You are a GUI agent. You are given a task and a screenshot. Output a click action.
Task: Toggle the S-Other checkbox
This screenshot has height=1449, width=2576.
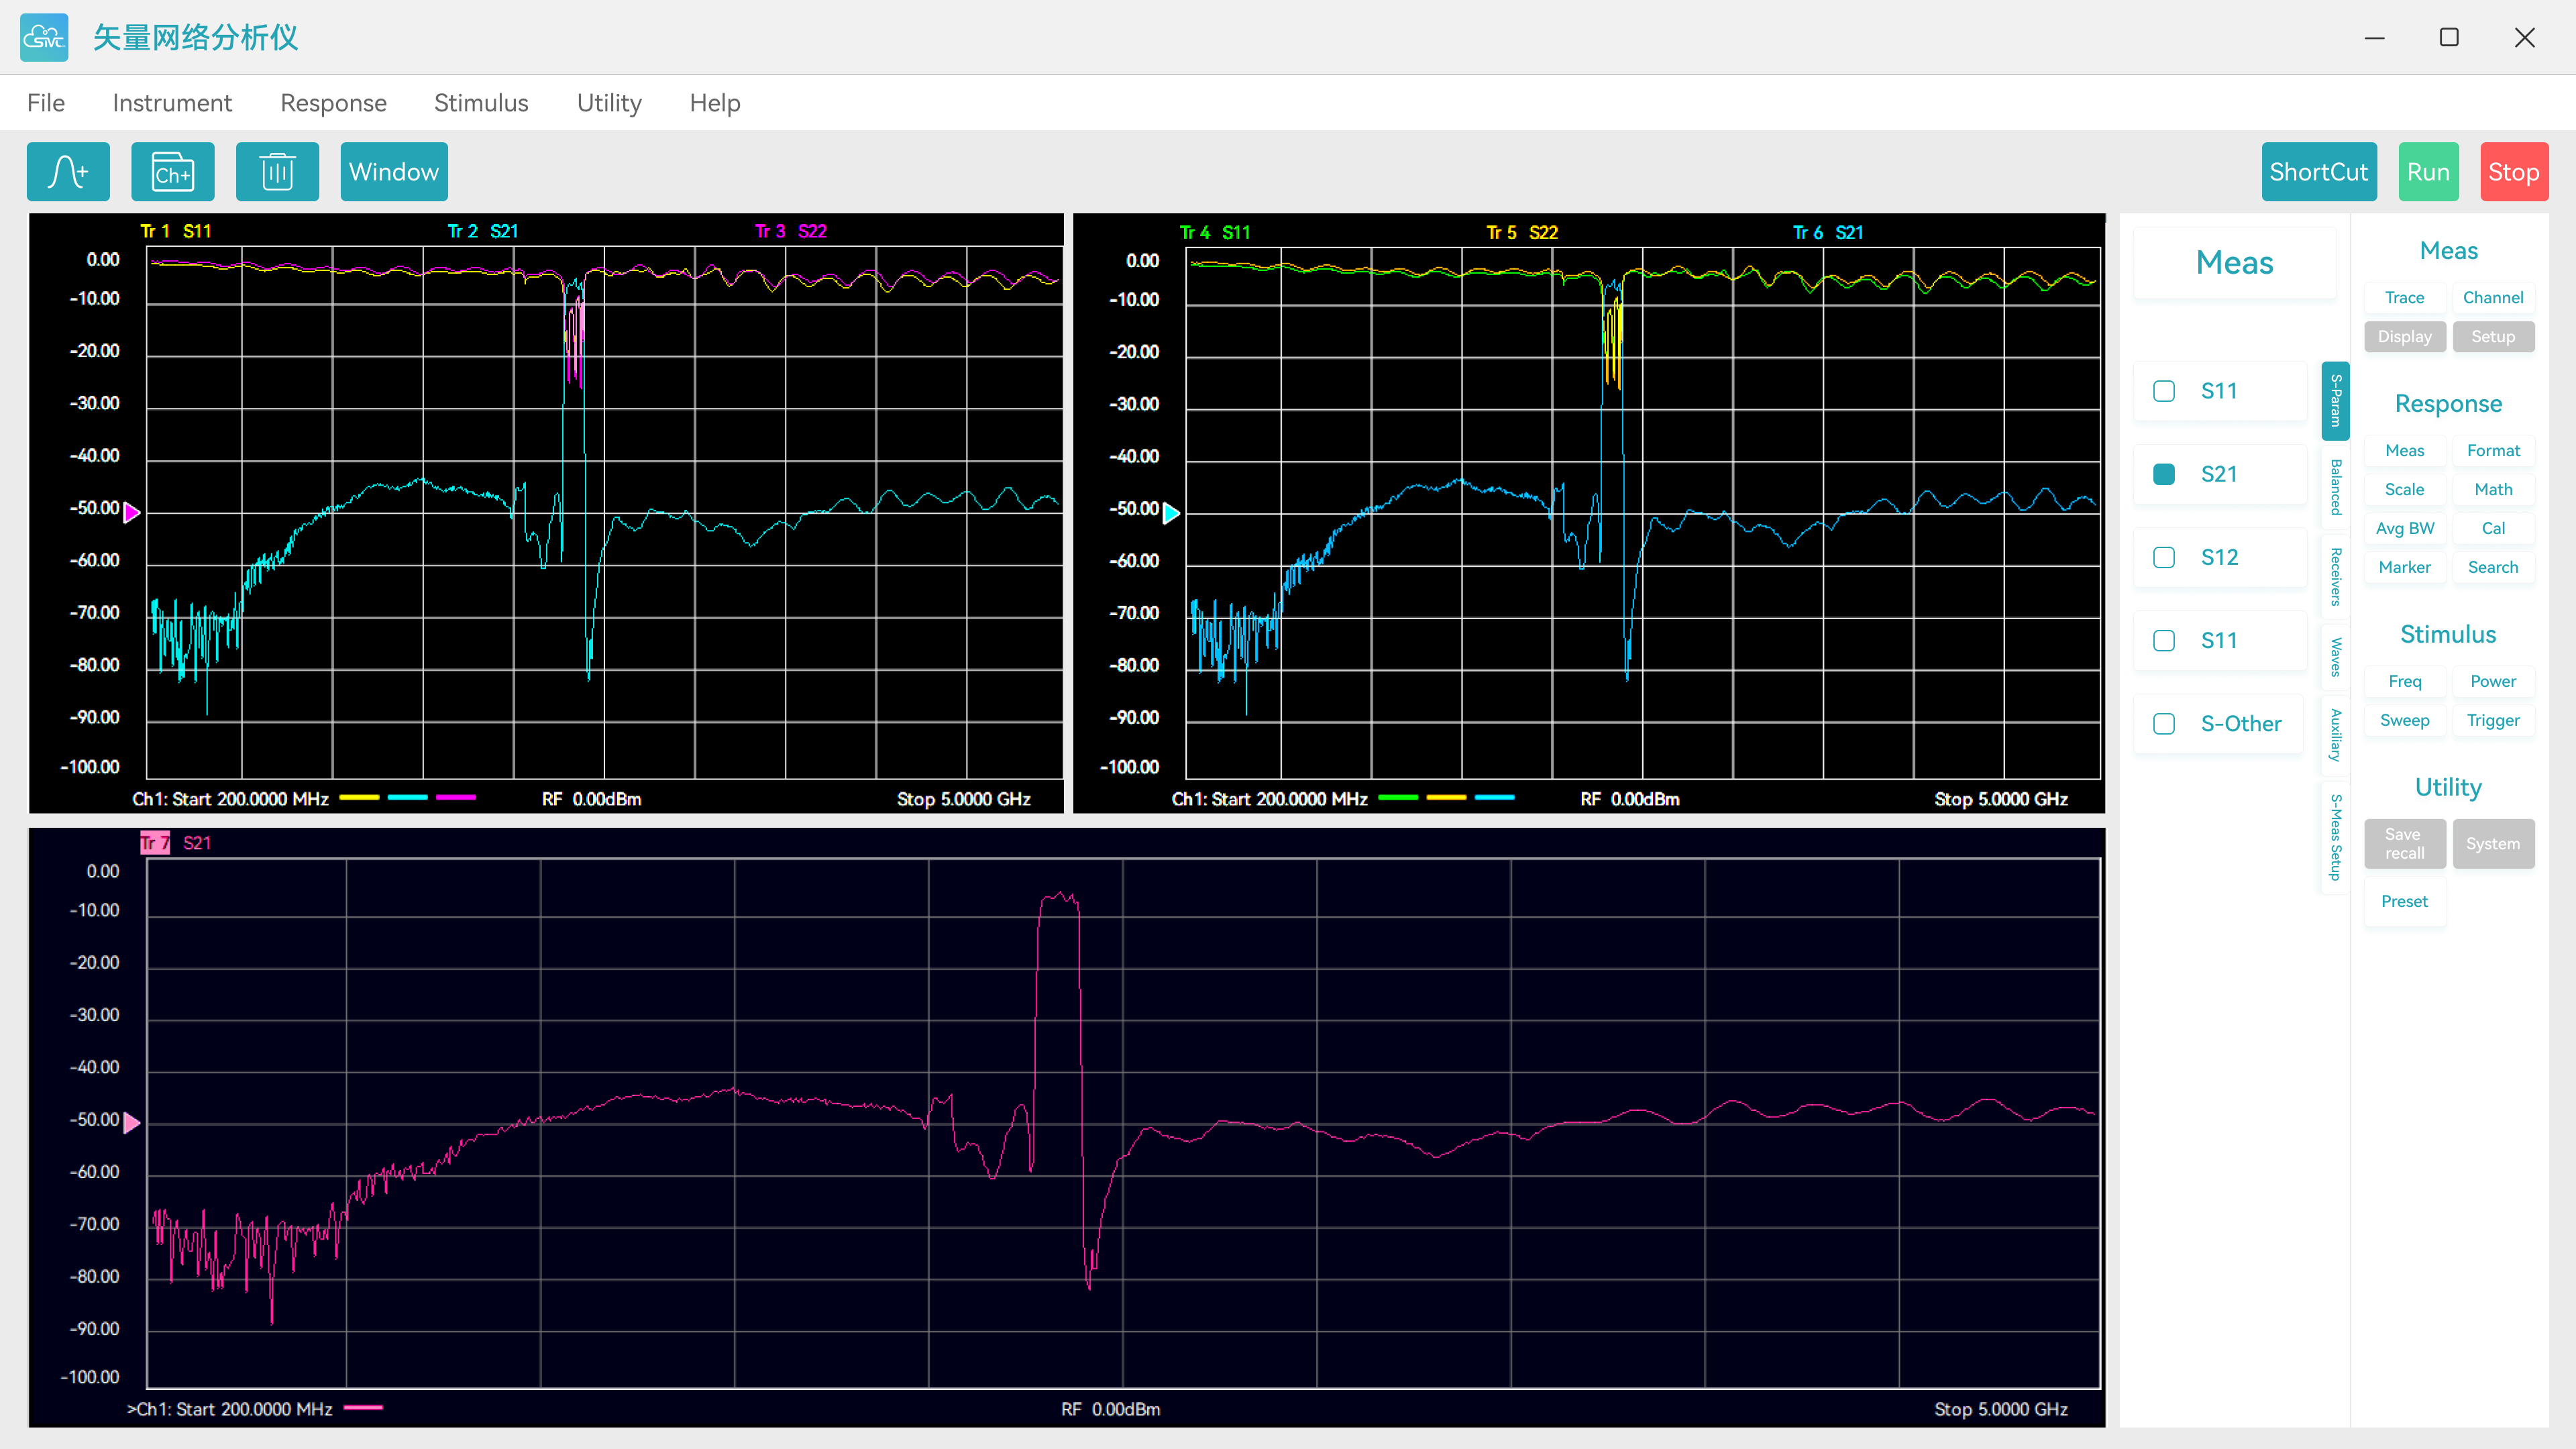coord(2164,723)
